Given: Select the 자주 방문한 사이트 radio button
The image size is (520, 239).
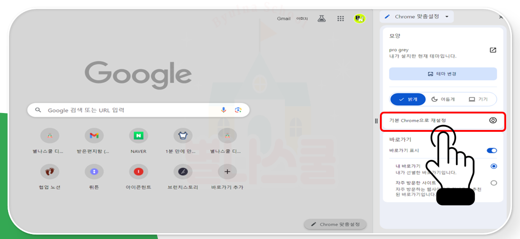Looking at the screenshot, I should [494, 183].
